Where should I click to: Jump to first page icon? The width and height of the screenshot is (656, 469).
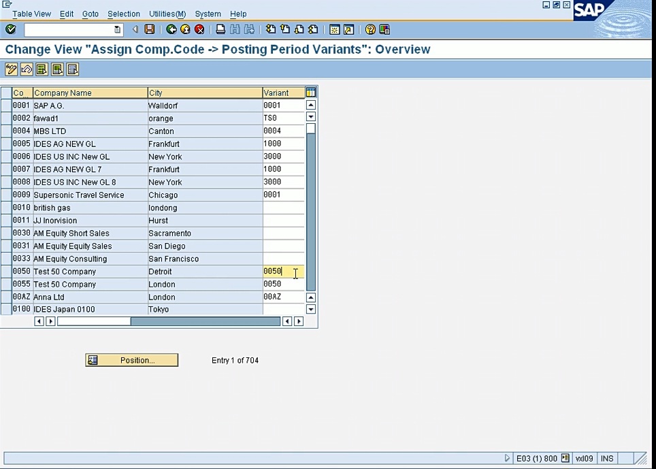pyautogui.click(x=271, y=29)
